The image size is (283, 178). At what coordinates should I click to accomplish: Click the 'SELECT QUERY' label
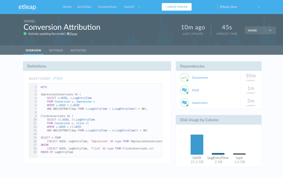click(40, 78)
